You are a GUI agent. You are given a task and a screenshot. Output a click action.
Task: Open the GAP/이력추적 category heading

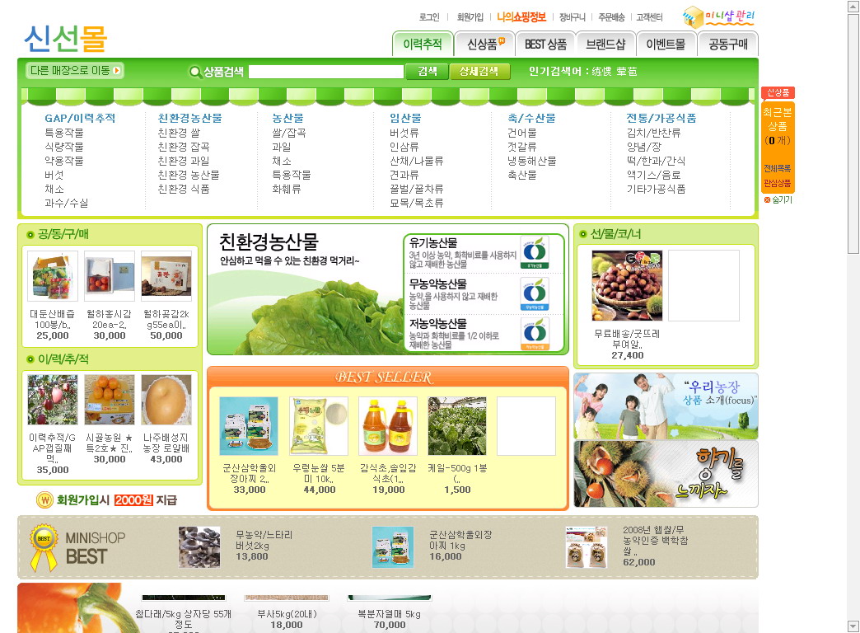coord(80,118)
